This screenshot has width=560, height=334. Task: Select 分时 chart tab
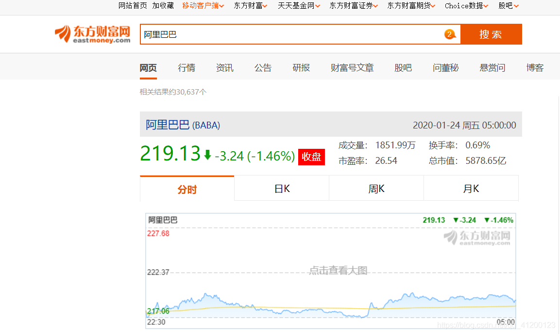click(187, 189)
